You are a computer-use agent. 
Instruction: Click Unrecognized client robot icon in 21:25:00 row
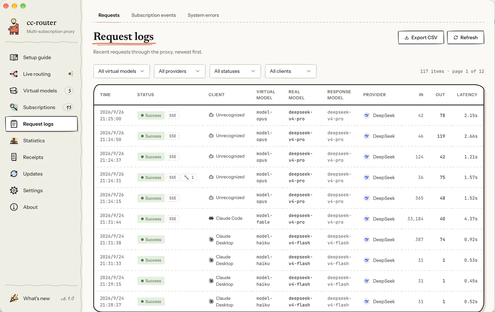pyautogui.click(x=211, y=115)
